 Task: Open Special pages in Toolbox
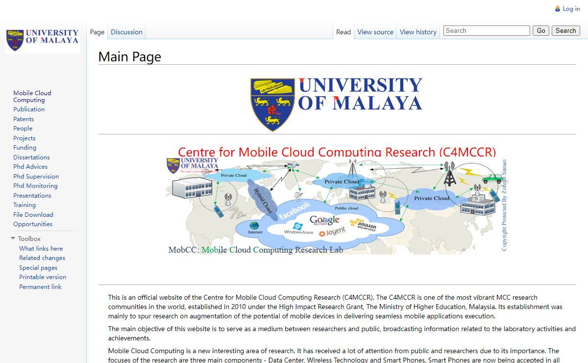pyautogui.click(x=38, y=268)
